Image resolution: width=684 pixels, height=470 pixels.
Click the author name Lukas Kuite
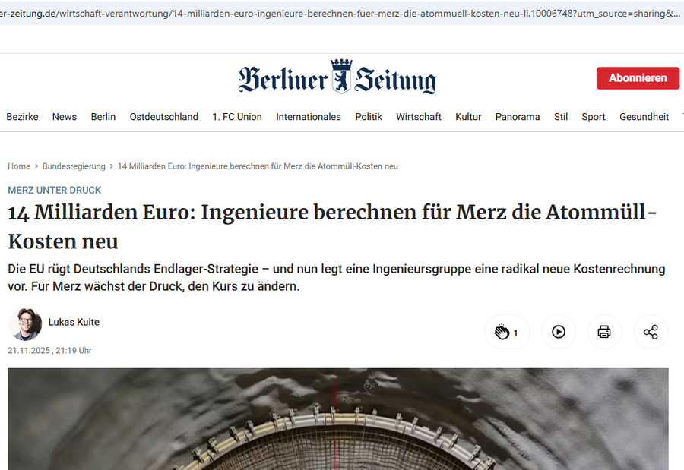[x=74, y=322]
